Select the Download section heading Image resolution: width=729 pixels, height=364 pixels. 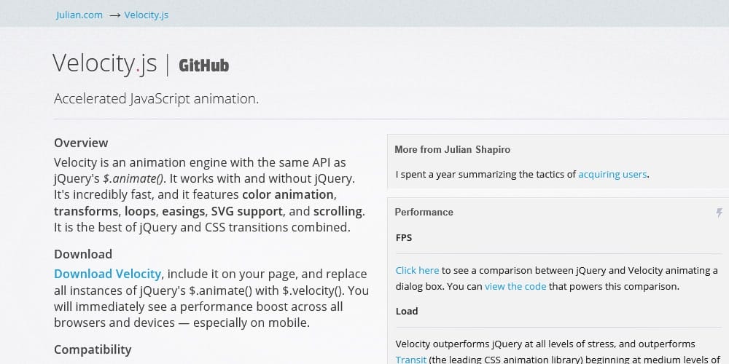[x=83, y=254]
